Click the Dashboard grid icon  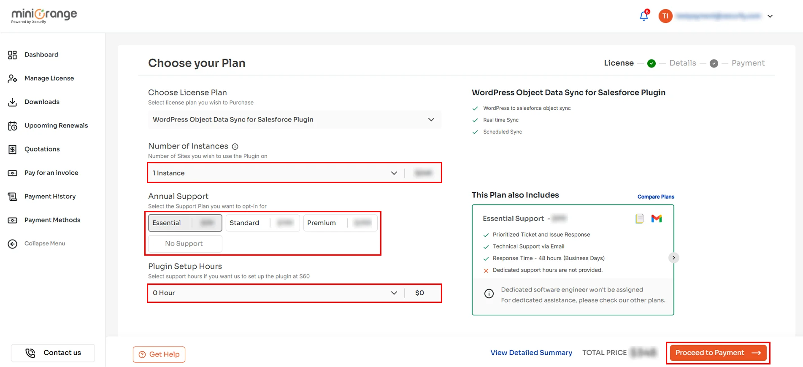point(13,55)
